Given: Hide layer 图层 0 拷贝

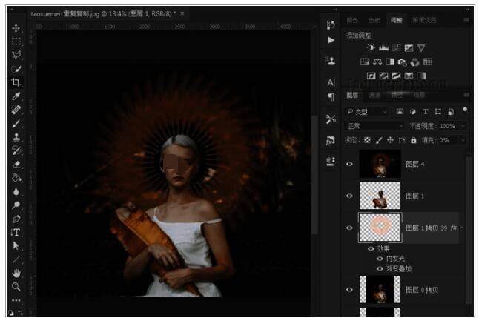Looking at the screenshot, I should pyautogui.click(x=349, y=290).
